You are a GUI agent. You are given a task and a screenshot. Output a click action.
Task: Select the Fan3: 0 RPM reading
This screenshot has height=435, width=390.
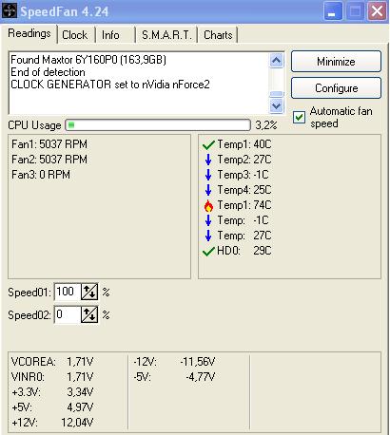click(41, 175)
